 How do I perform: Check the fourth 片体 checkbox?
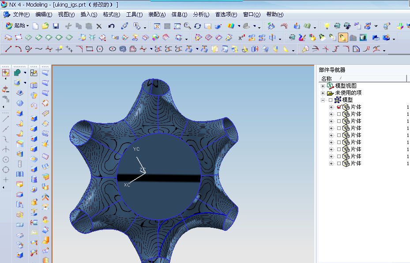pyautogui.click(x=339, y=128)
